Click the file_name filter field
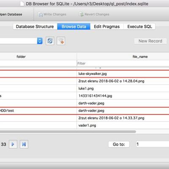Viewport: 169px width, 169px height. click(123, 63)
